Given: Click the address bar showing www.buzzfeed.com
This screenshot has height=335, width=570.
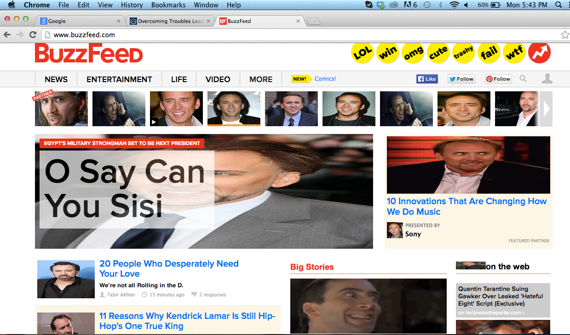Looking at the screenshot, I should [x=301, y=35].
